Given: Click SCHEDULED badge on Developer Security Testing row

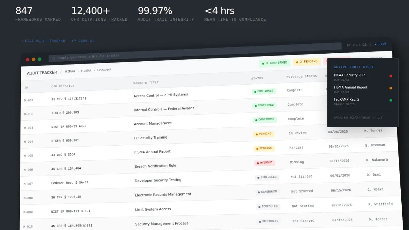Looking at the screenshot, I should (267, 178).
